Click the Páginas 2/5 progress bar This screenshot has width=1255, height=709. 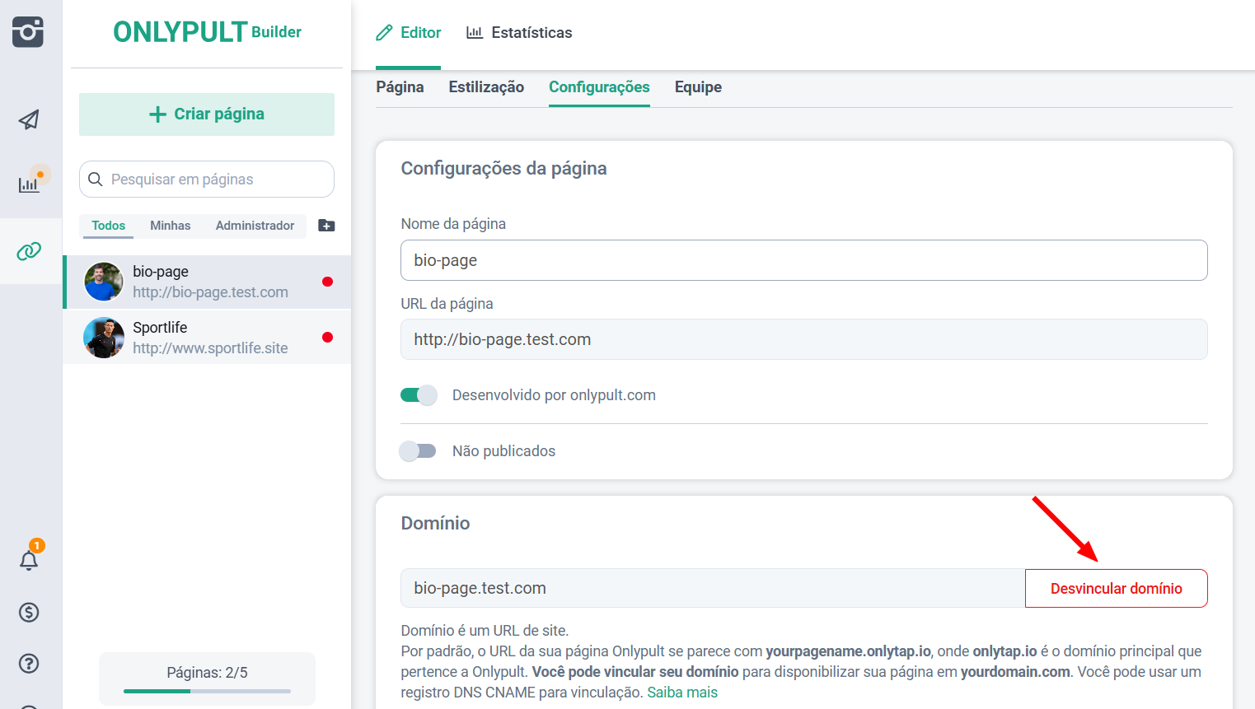[x=207, y=691]
